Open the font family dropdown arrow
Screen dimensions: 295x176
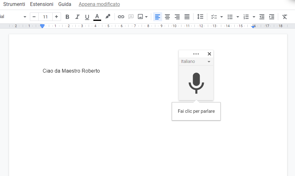(25, 17)
